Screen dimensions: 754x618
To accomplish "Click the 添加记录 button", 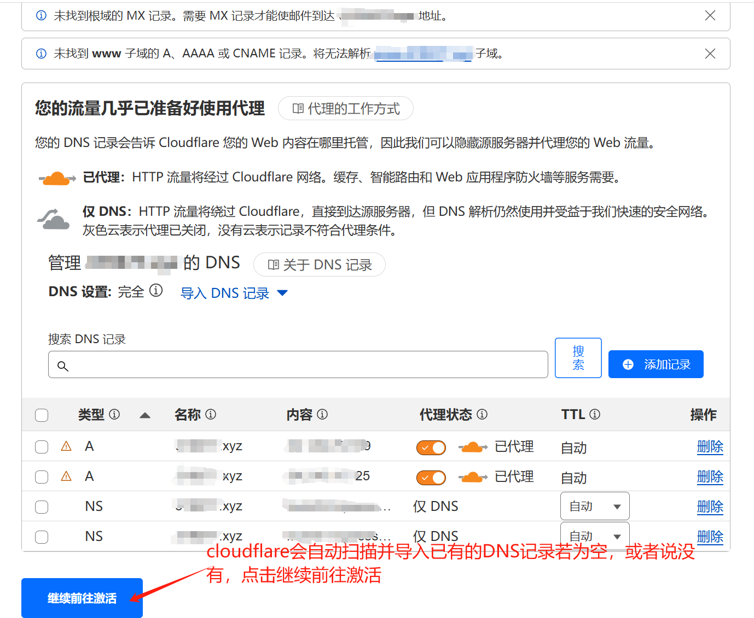I will (x=656, y=364).
